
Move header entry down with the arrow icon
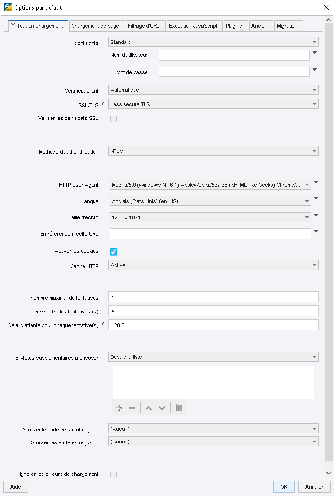pos(162,408)
